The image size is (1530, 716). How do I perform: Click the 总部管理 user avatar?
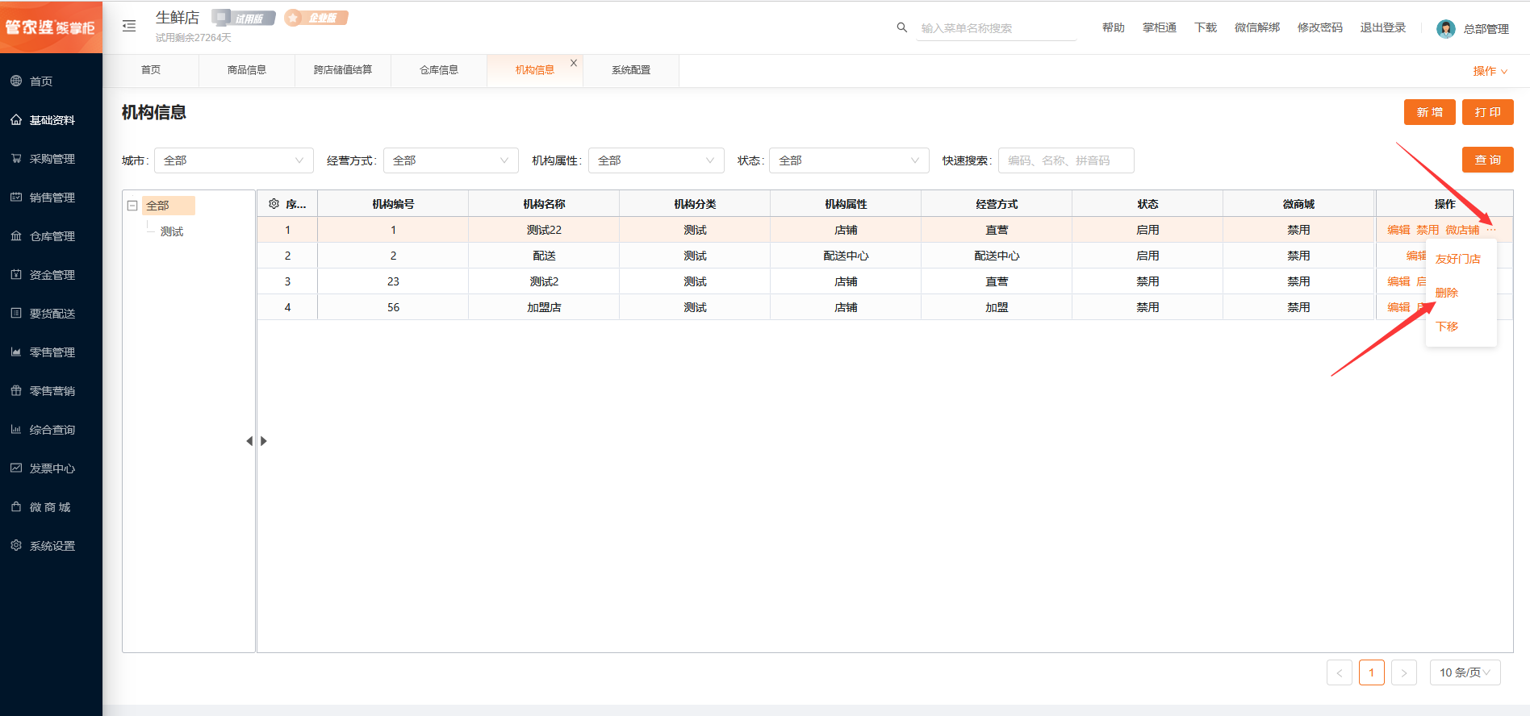click(x=1445, y=29)
